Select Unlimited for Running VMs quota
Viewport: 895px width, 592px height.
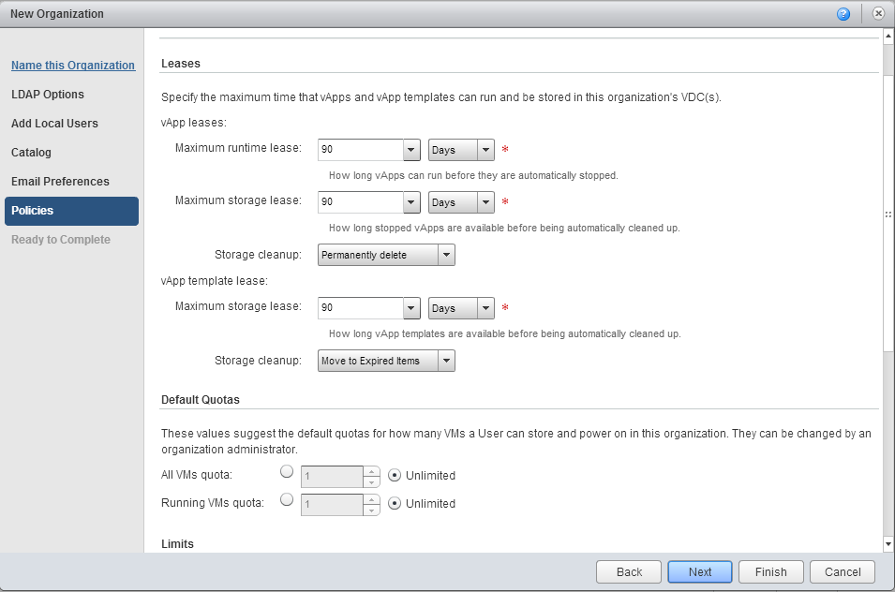[395, 504]
